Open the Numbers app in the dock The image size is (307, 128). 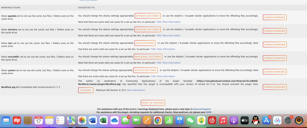tap(169, 120)
